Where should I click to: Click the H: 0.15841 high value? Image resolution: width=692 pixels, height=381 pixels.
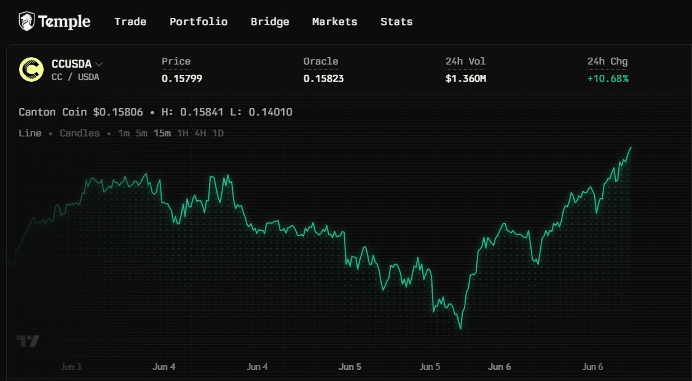pyautogui.click(x=192, y=112)
